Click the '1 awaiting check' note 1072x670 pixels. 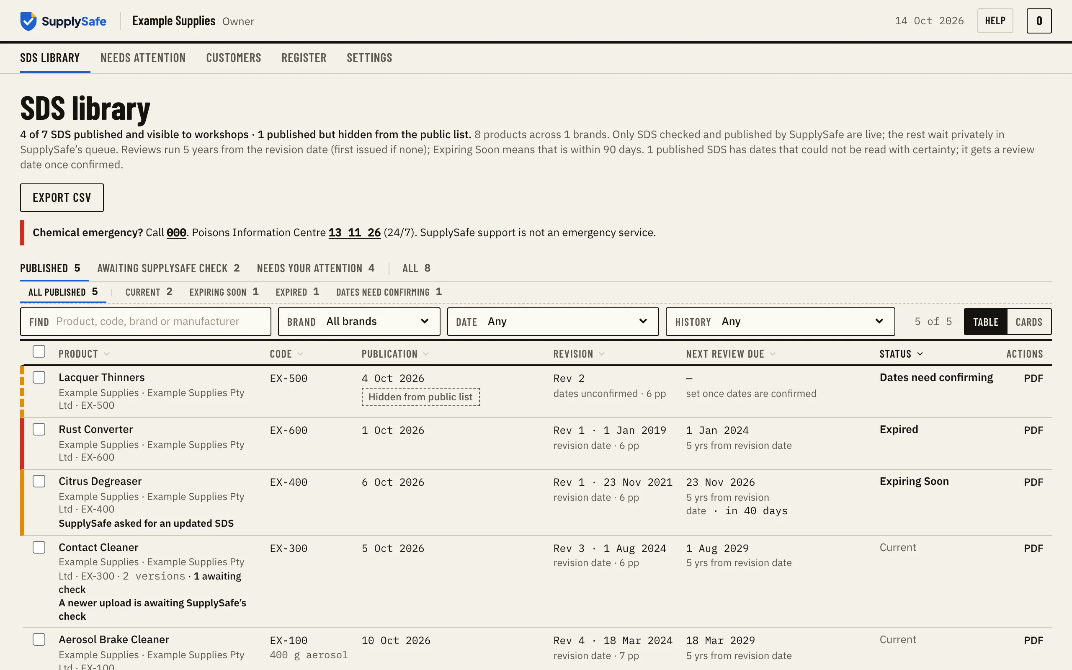[150, 583]
